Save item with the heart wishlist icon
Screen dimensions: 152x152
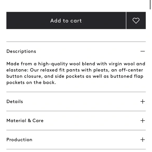click(x=136, y=20)
